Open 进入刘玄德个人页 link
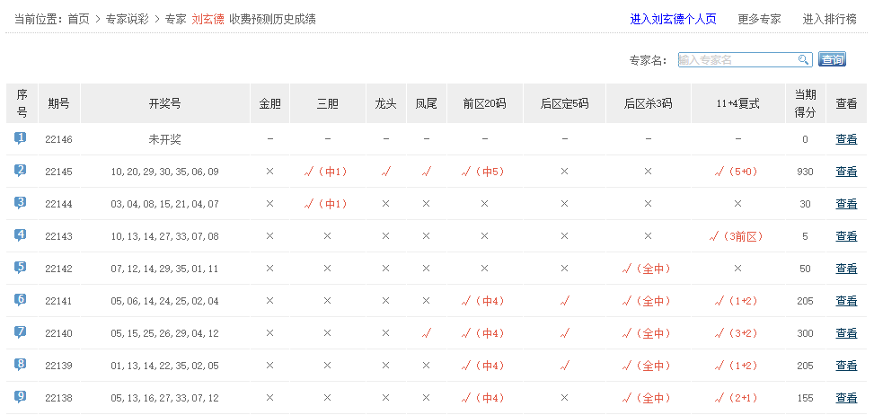This screenshot has width=874, height=415. 673,19
